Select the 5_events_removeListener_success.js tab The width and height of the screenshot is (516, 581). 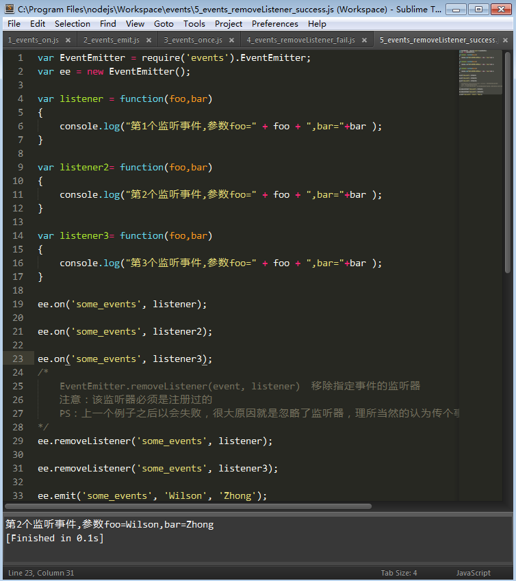437,40
